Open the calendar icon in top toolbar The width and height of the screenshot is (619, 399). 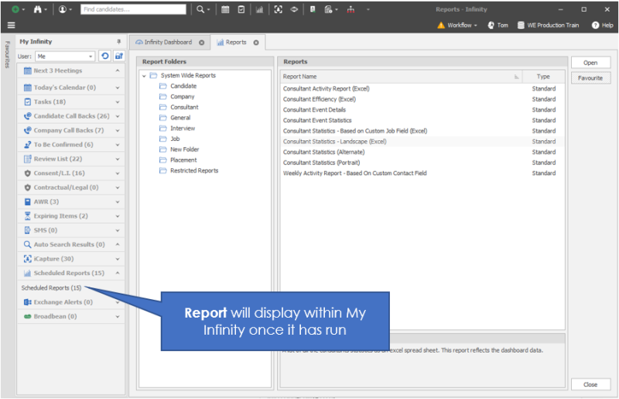pos(225,9)
